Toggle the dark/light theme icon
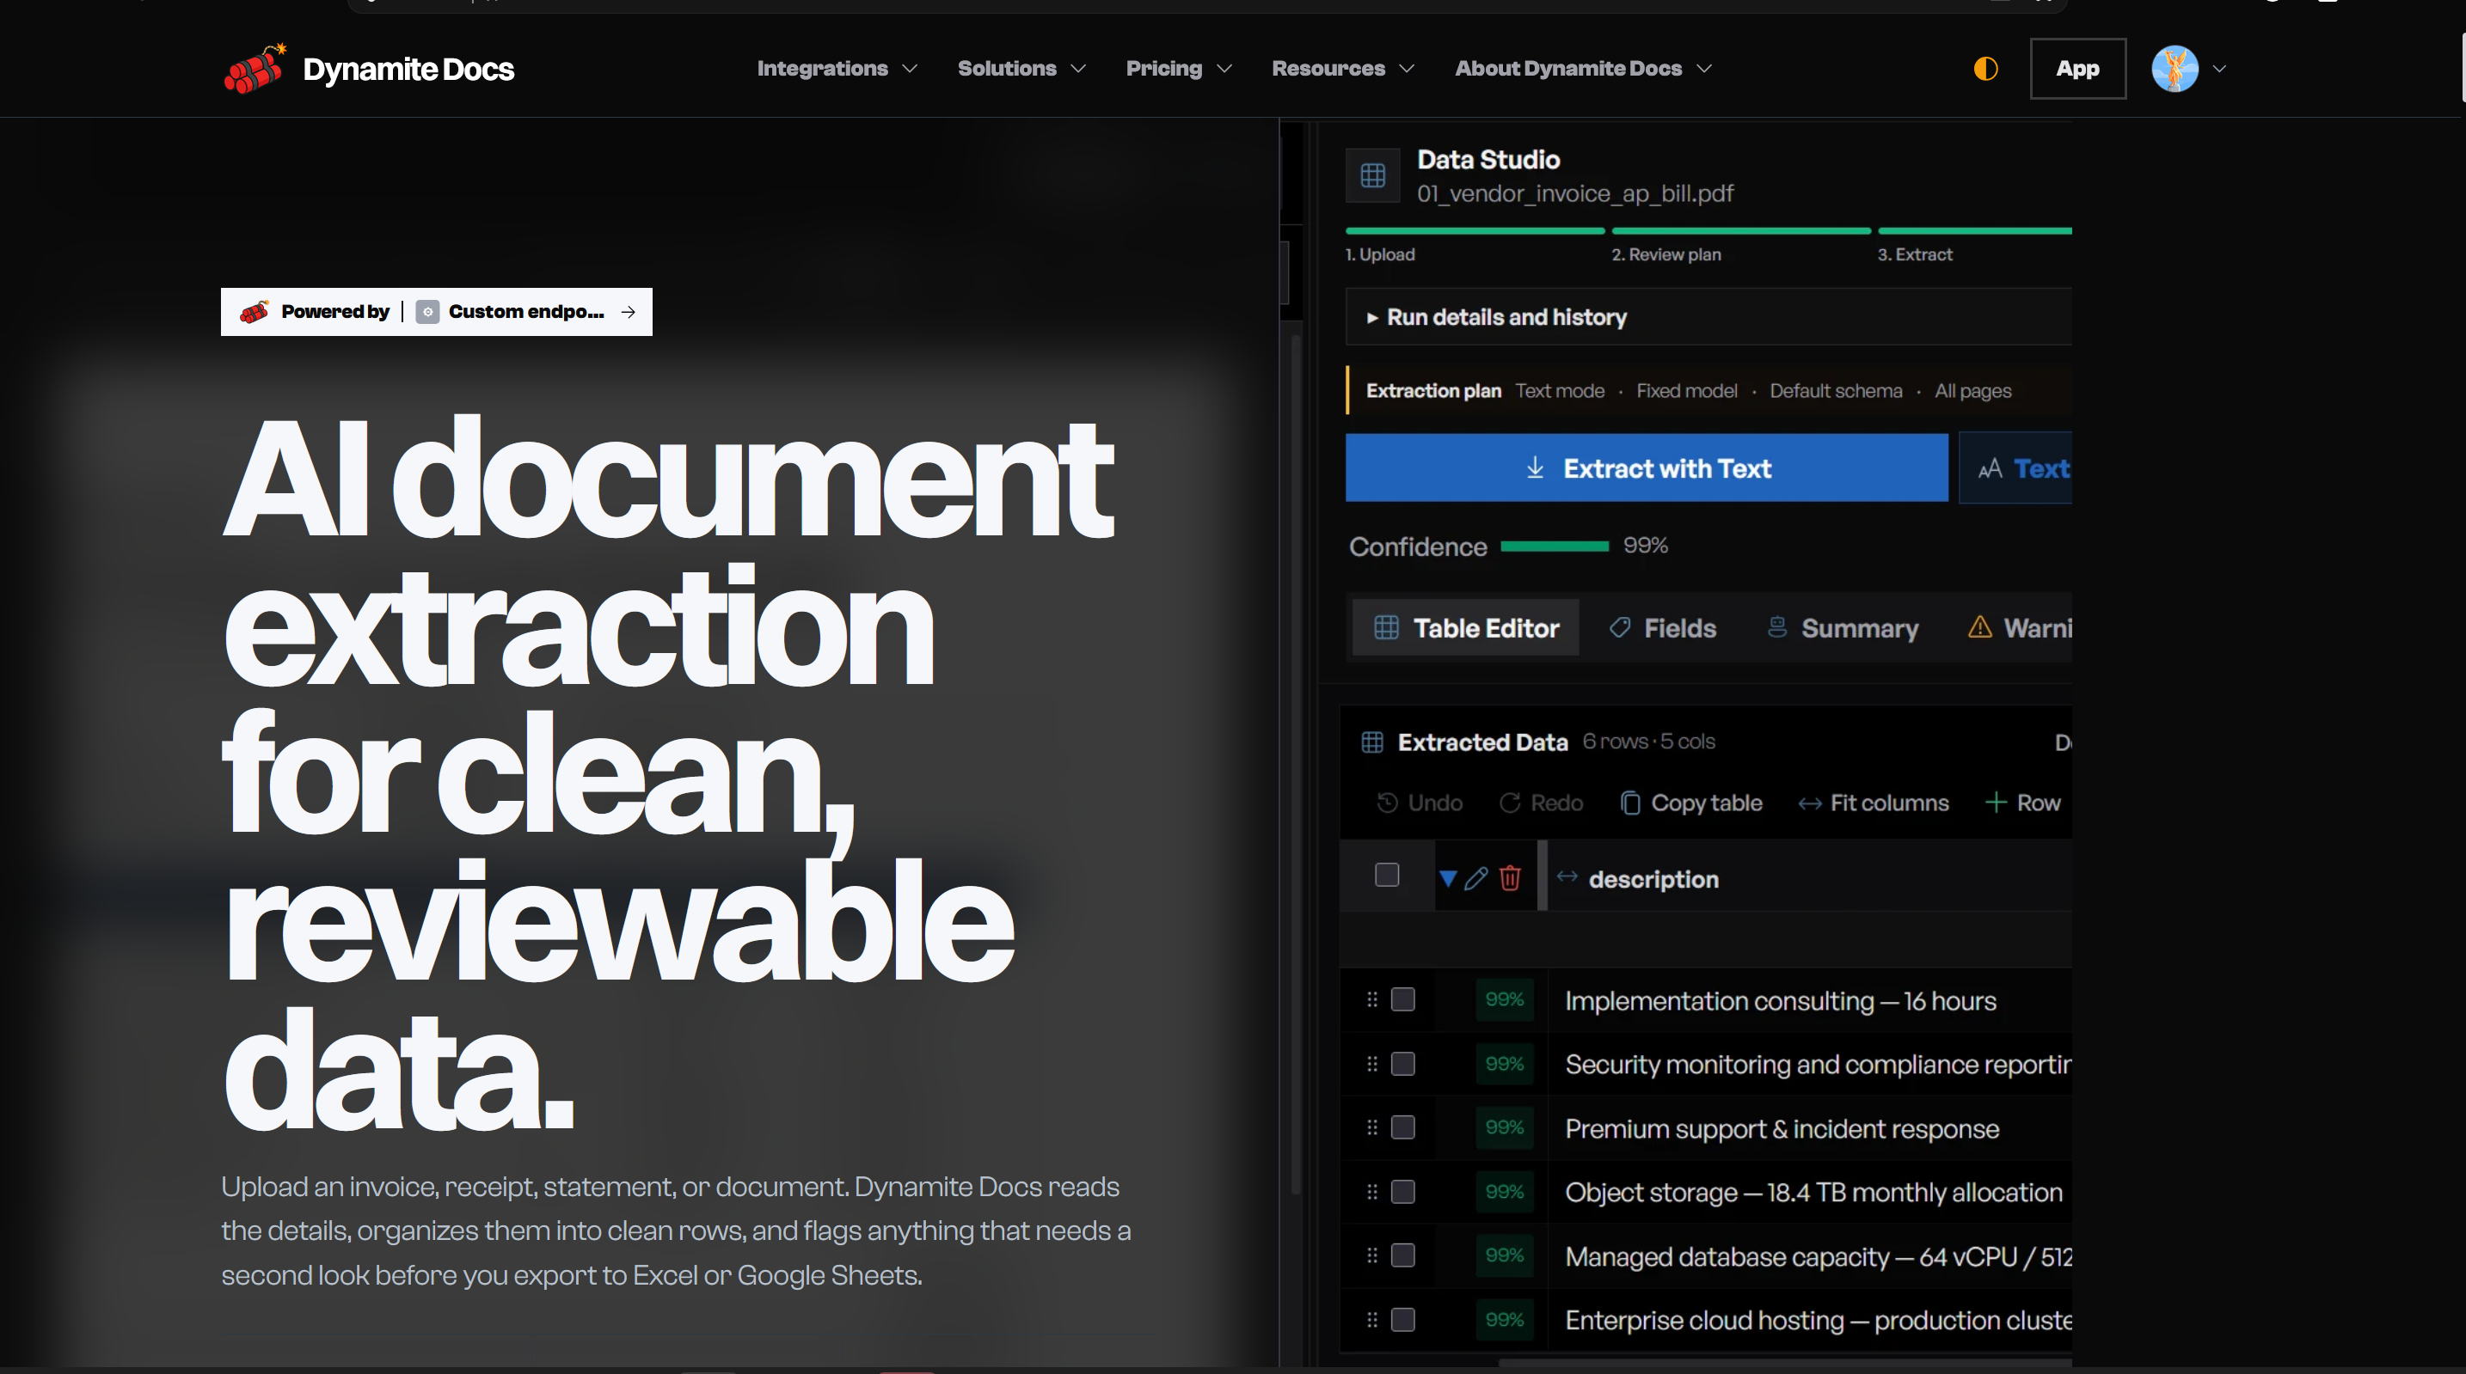Viewport: 2466px width, 1374px height. point(1985,69)
